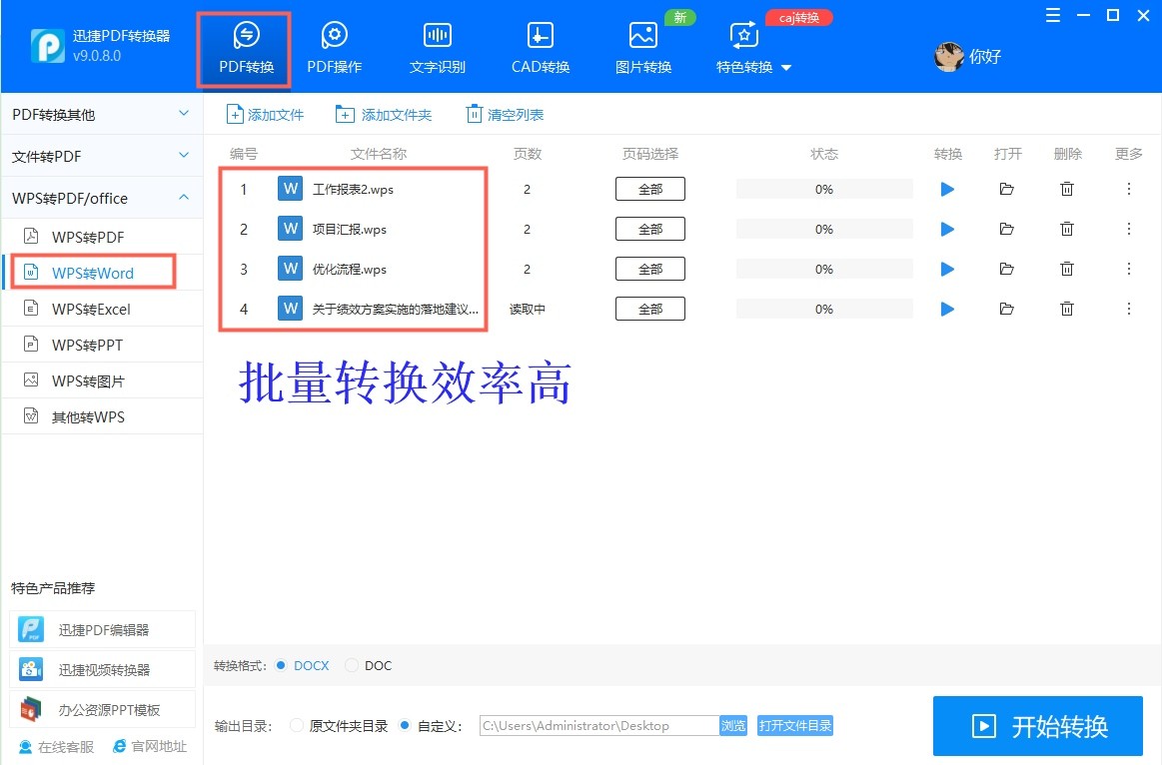This screenshot has width=1162, height=765.
Task: Click 清空列表 button
Action: coord(505,115)
